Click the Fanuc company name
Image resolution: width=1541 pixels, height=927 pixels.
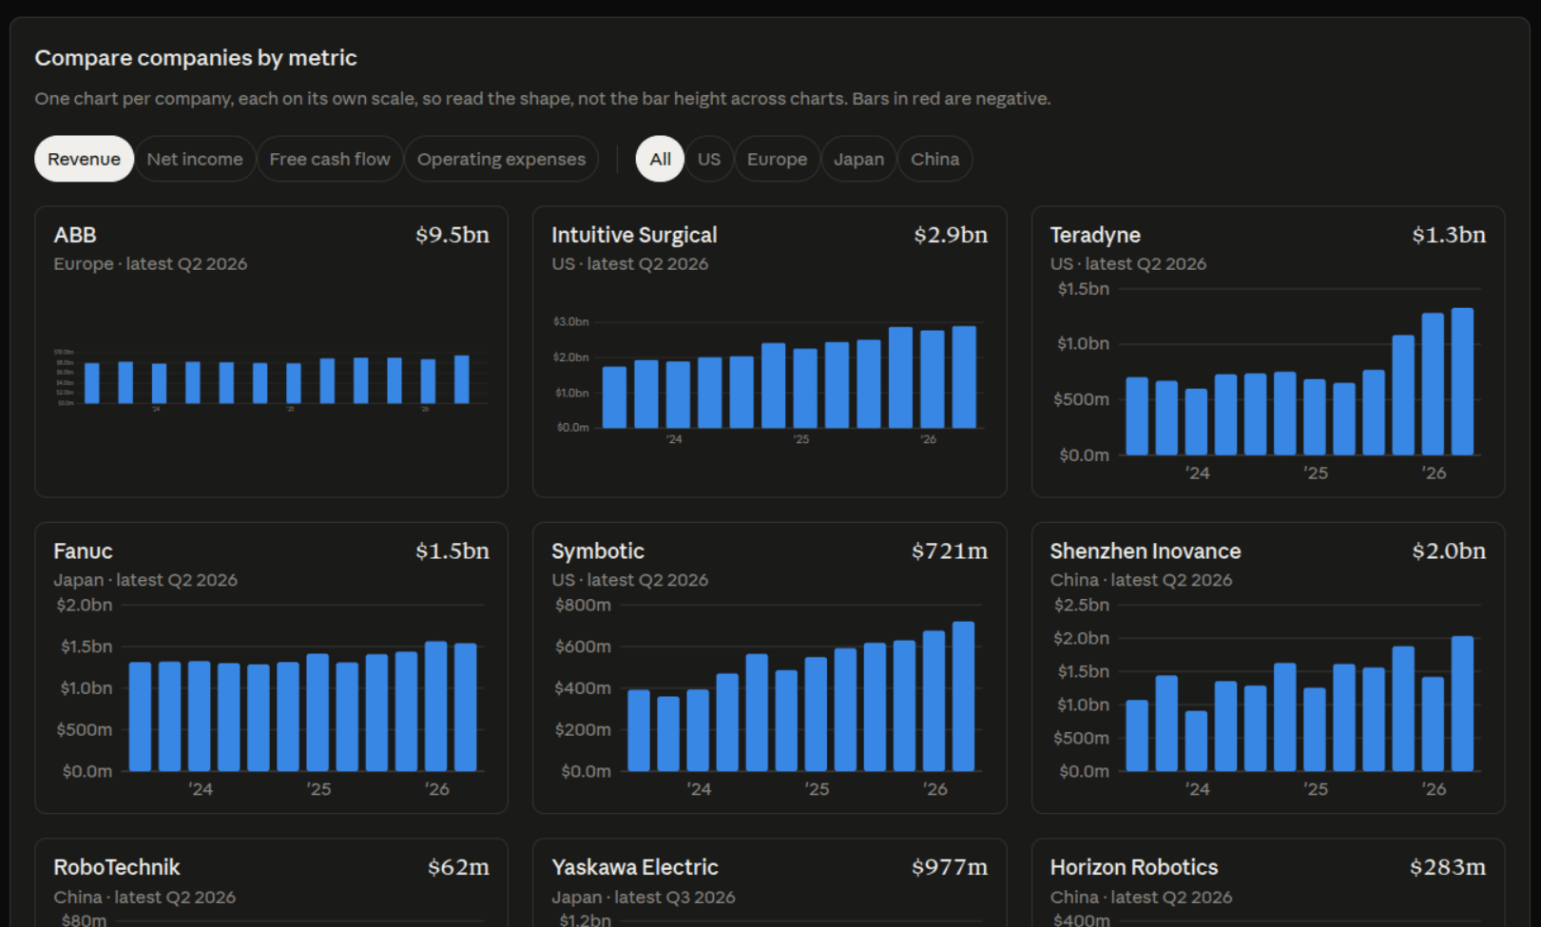pos(83,551)
